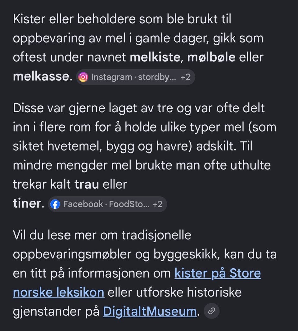Click the 'norske leksikon' link text
298x331 pixels.
(58, 292)
